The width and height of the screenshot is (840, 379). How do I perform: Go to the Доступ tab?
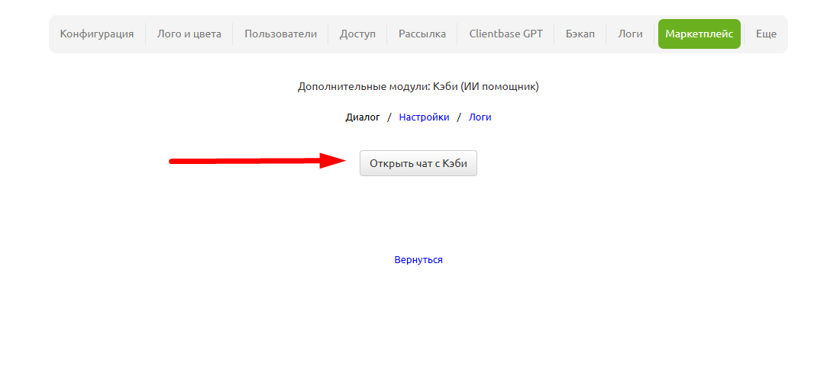click(x=357, y=34)
